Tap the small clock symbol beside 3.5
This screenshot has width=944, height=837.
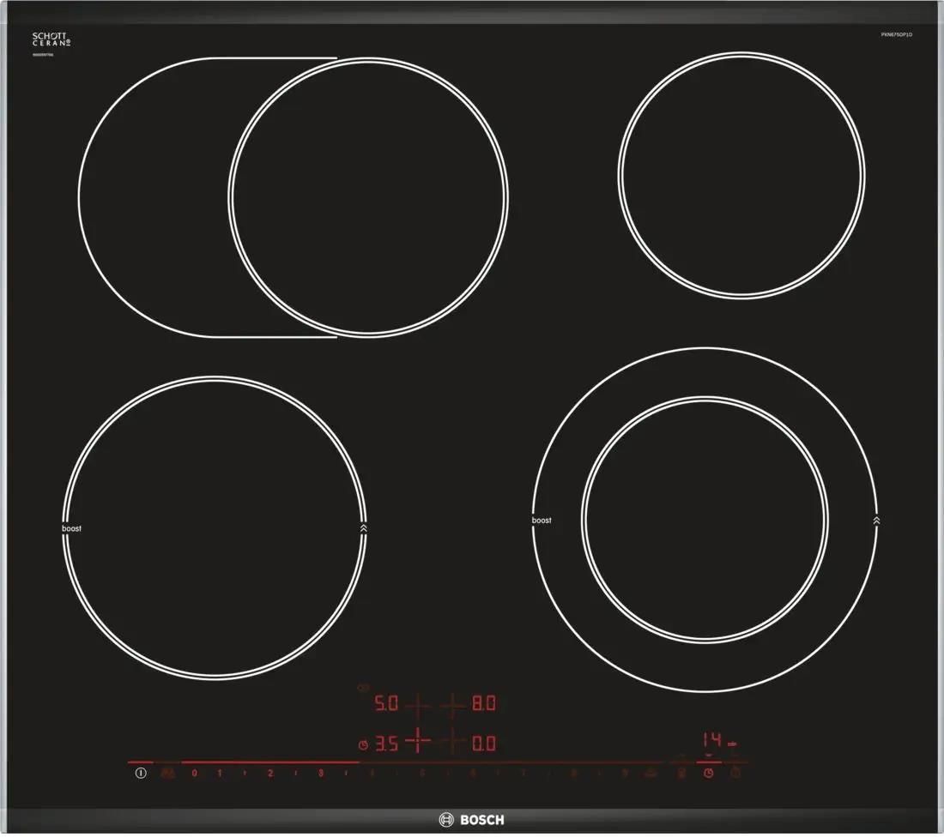(x=364, y=744)
